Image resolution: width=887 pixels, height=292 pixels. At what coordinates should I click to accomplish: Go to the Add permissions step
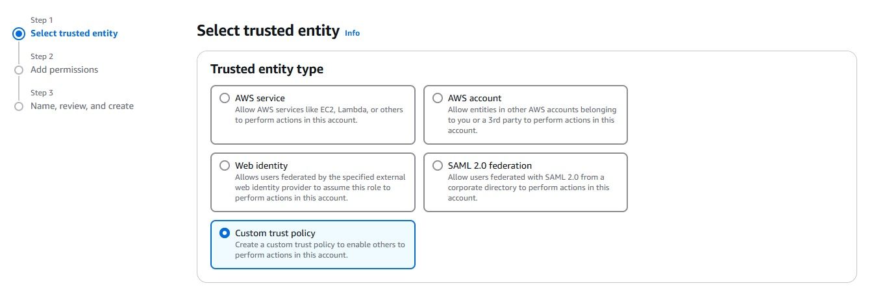[x=64, y=69]
